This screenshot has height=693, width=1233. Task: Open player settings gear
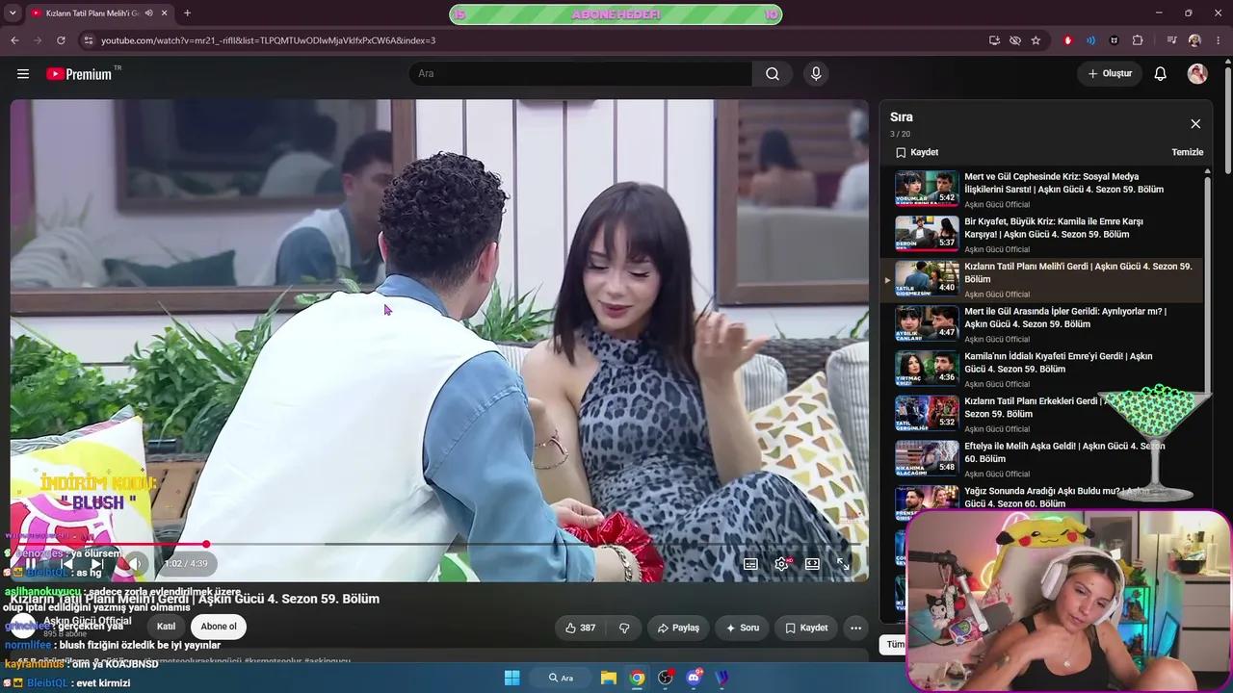781,564
